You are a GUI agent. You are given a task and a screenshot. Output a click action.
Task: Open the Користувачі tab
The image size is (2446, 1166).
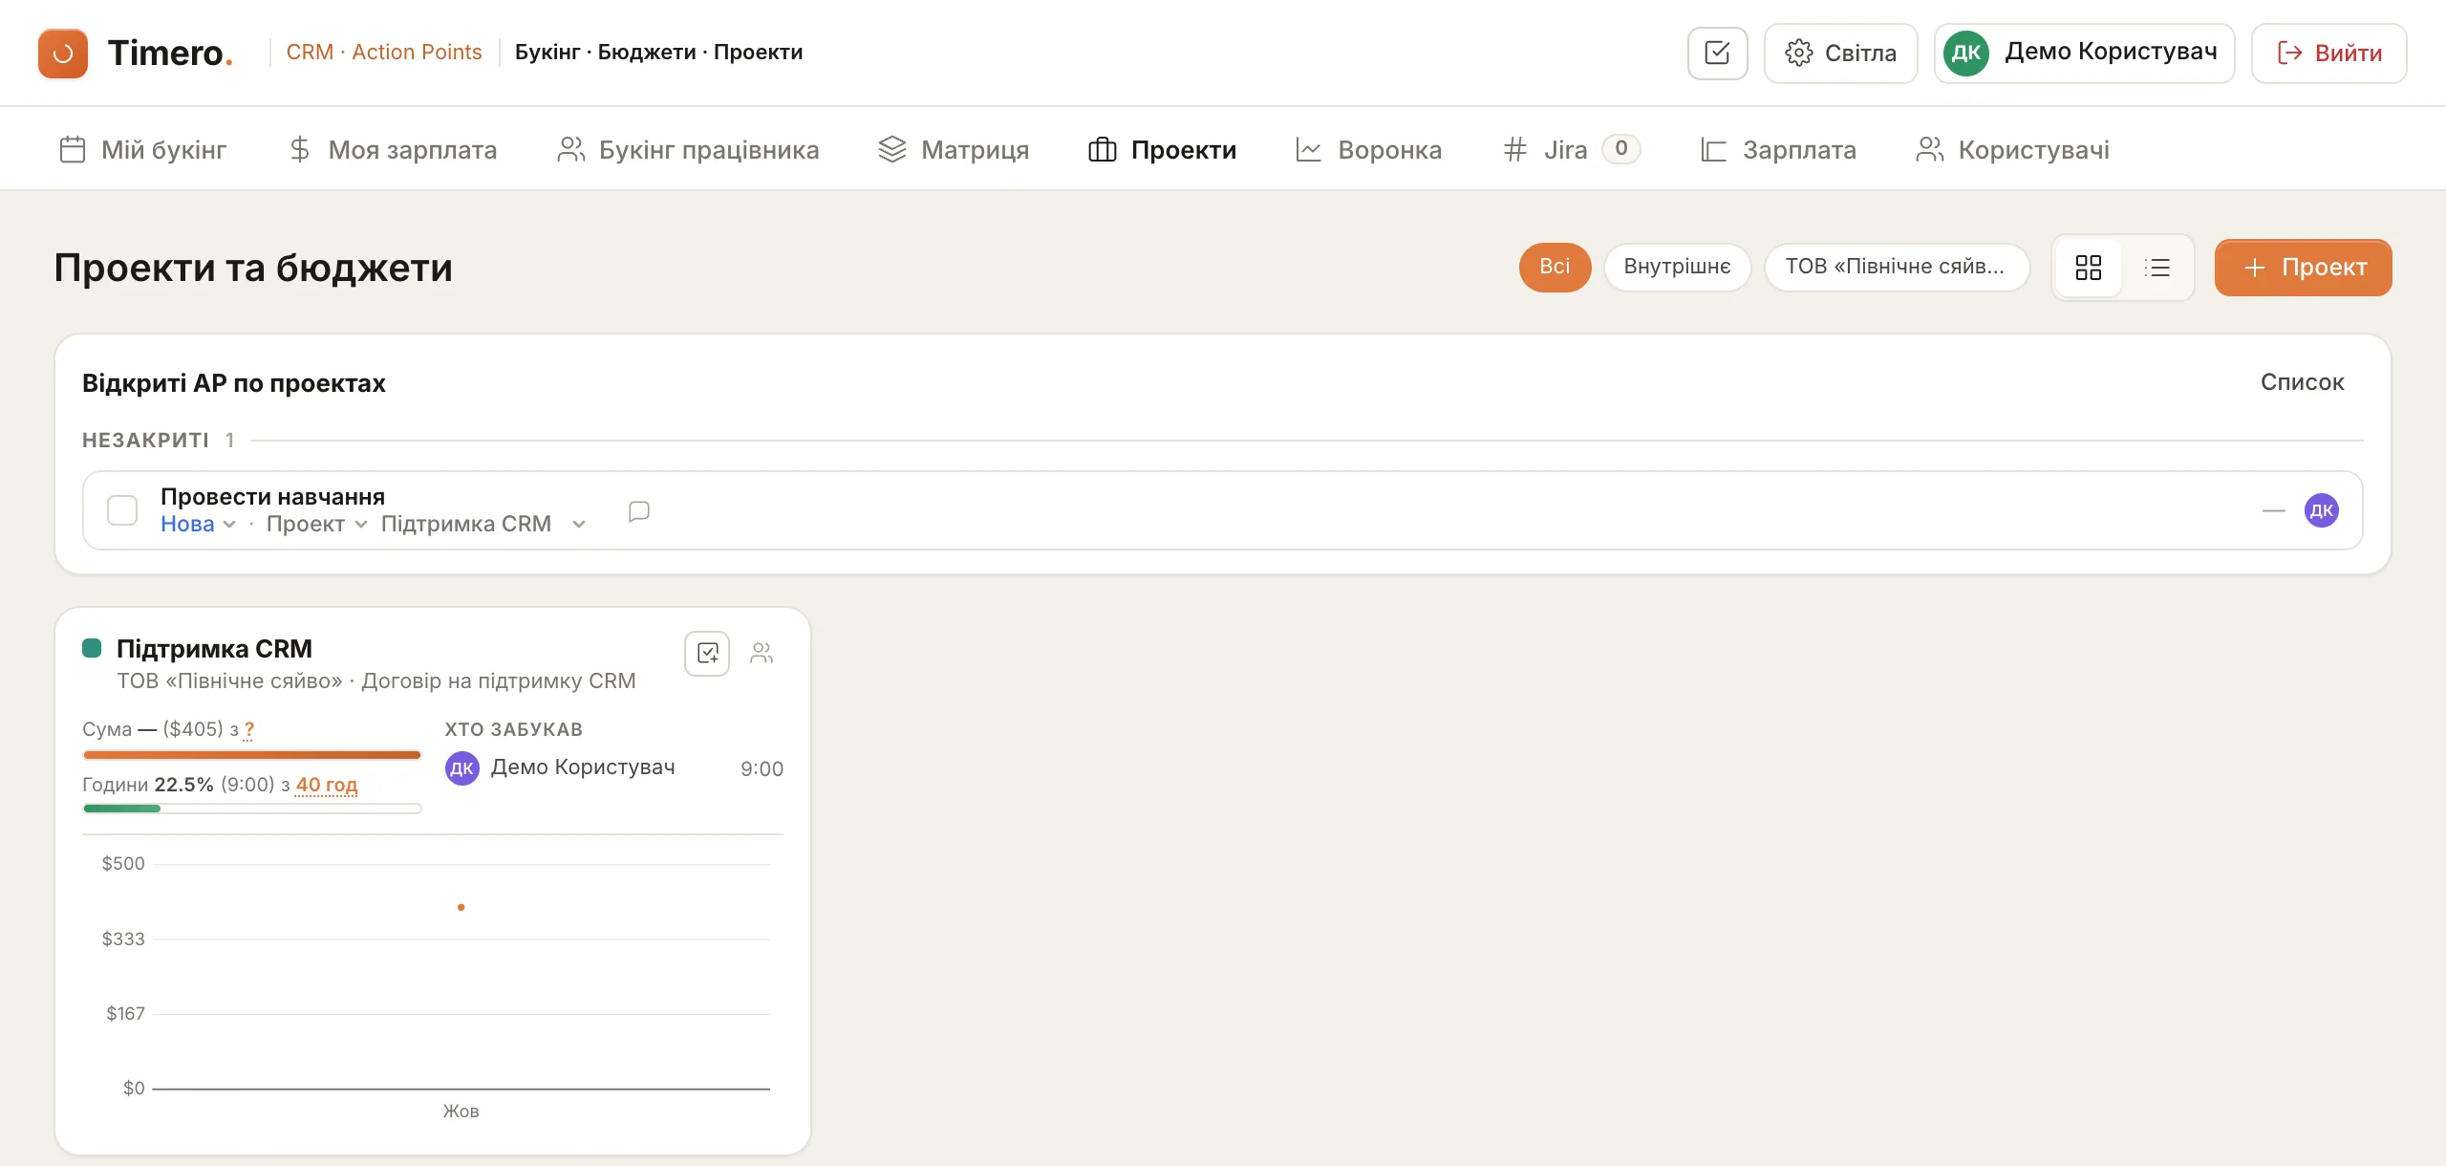coord(2012,149)
